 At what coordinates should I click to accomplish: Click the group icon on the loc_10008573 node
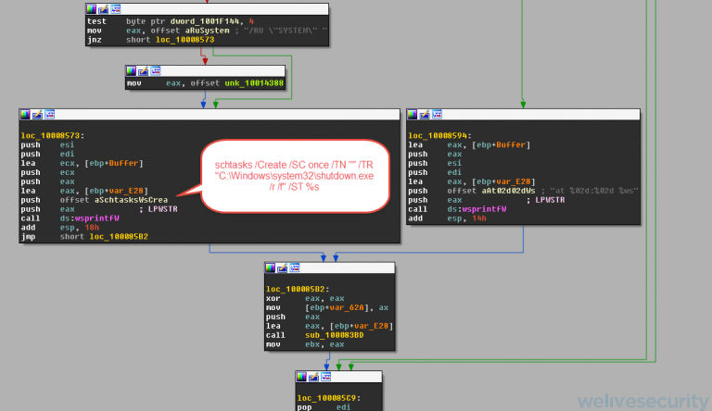tap(49, 114)
